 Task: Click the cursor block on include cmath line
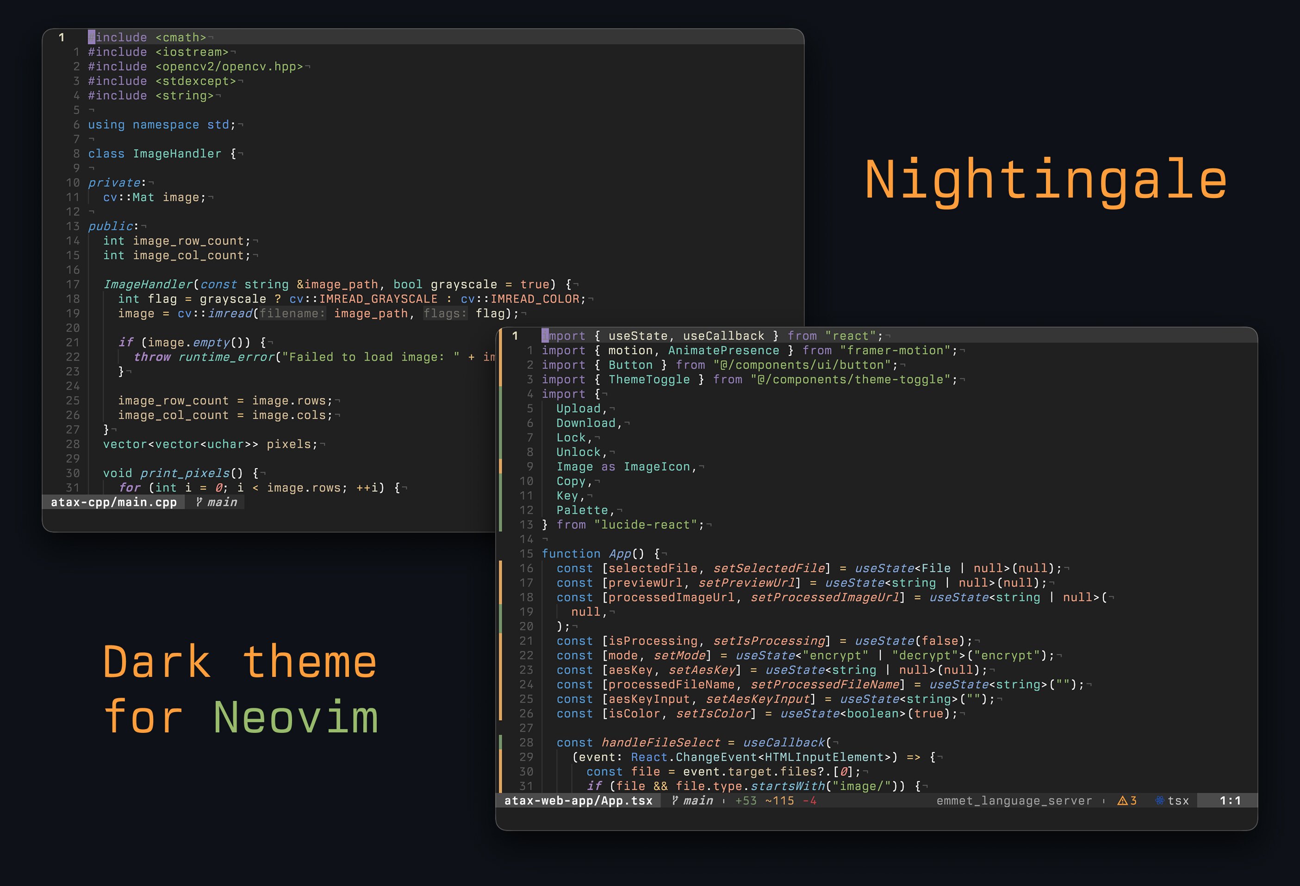[92, 37]
